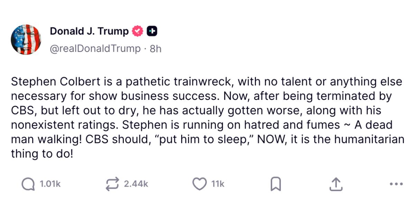The image size is (415, 217).
Task: Click the pink verified badge next to the name
Action: pyautogui.click(x=138, y=30)
